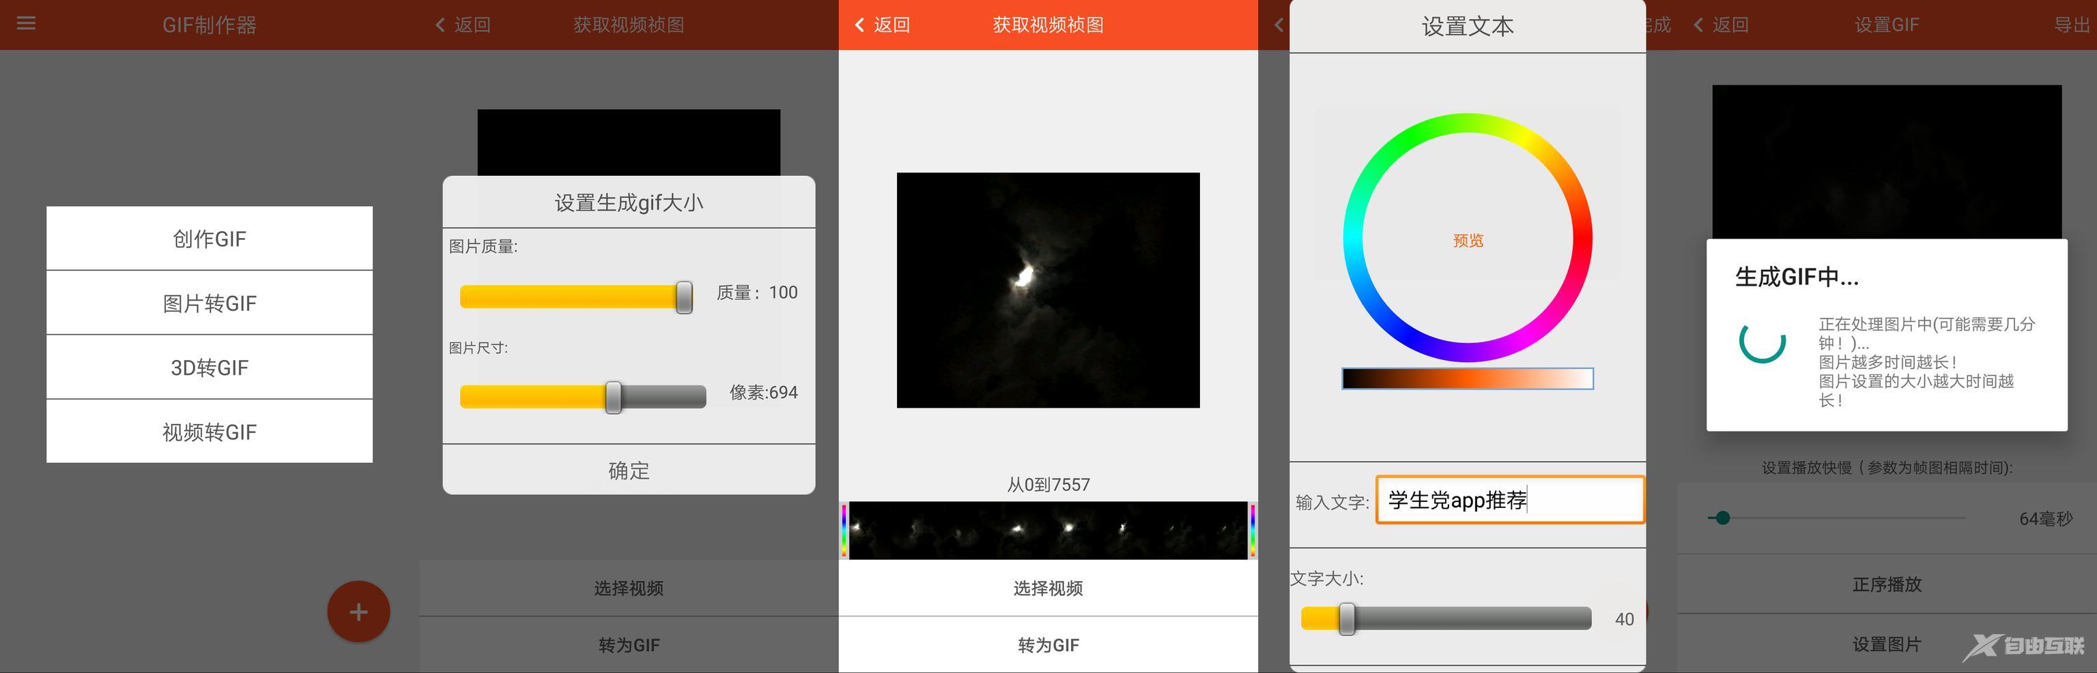Click 返回 in the dimmed 获取视频祯图 screen
This screenshot has width=2097, height=673.
click(x=463, y=25)
